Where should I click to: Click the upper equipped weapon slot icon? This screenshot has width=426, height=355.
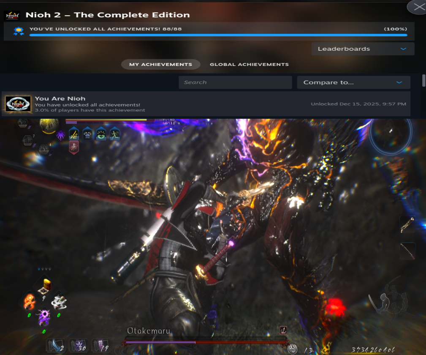pyautogui.click(x=407, y=225)
